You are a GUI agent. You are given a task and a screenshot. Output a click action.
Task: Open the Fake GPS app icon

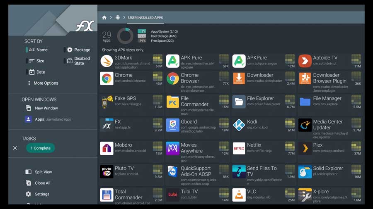click(107, 102)
